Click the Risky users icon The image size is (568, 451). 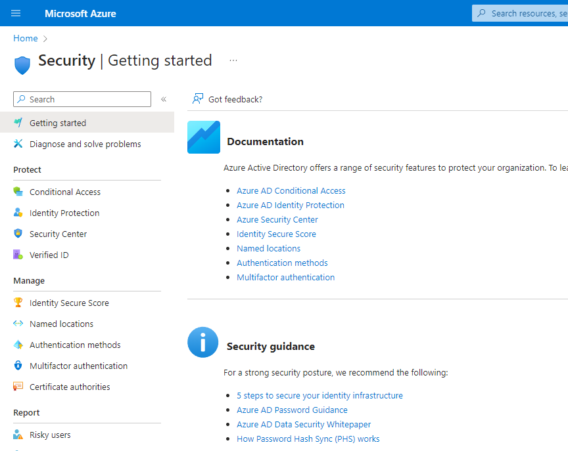18,434
